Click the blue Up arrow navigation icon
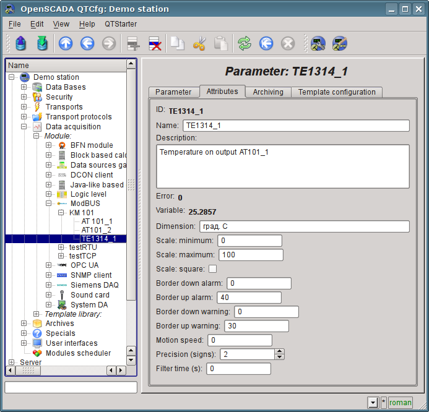The height and width of the screenshot is (412, 429). 66,43
